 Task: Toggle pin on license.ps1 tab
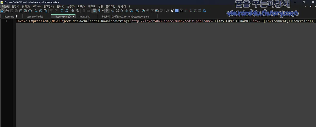click(70, 17)
